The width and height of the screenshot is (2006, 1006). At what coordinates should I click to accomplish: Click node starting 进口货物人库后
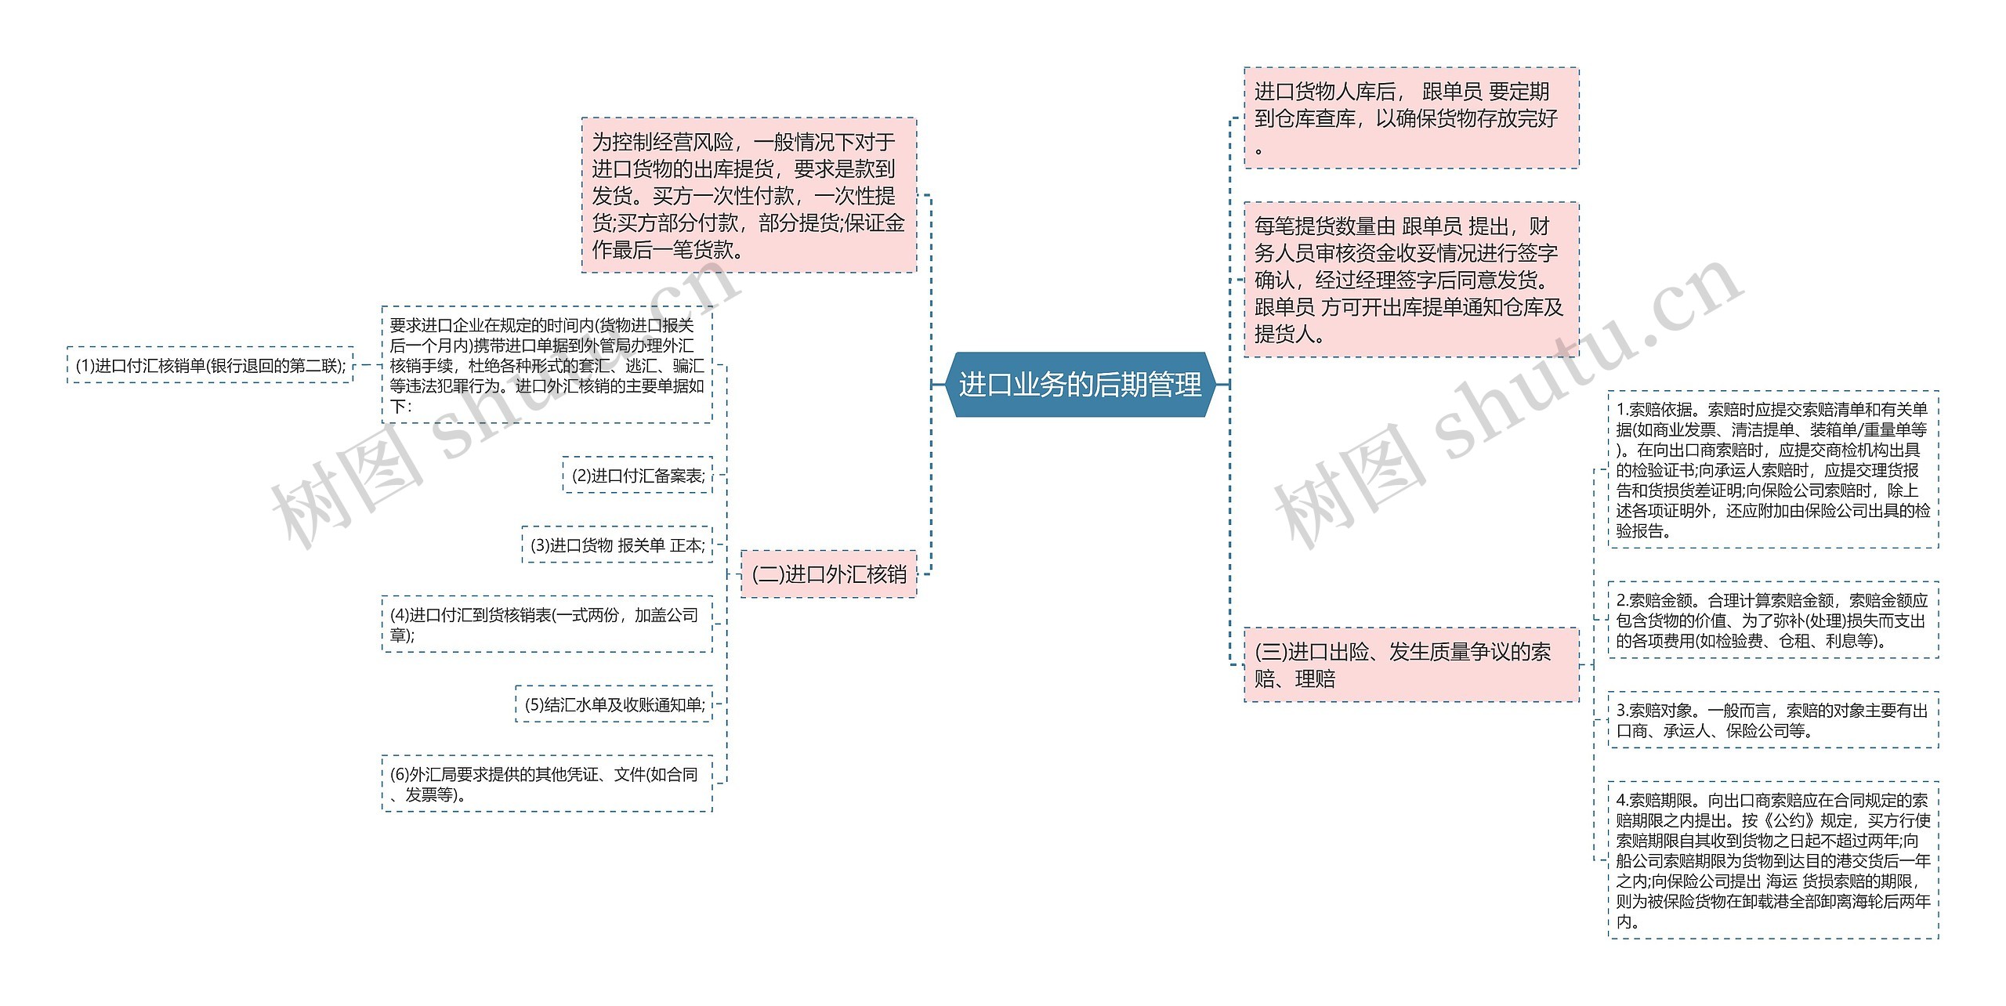[1412, 118]
